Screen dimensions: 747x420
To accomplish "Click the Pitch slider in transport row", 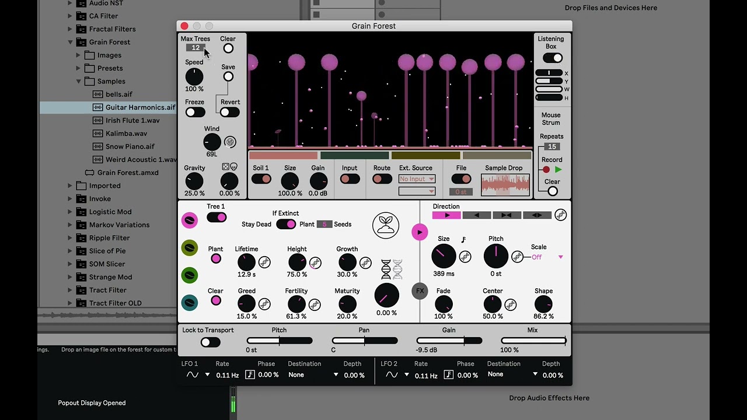I will click(x=280, y=341).
